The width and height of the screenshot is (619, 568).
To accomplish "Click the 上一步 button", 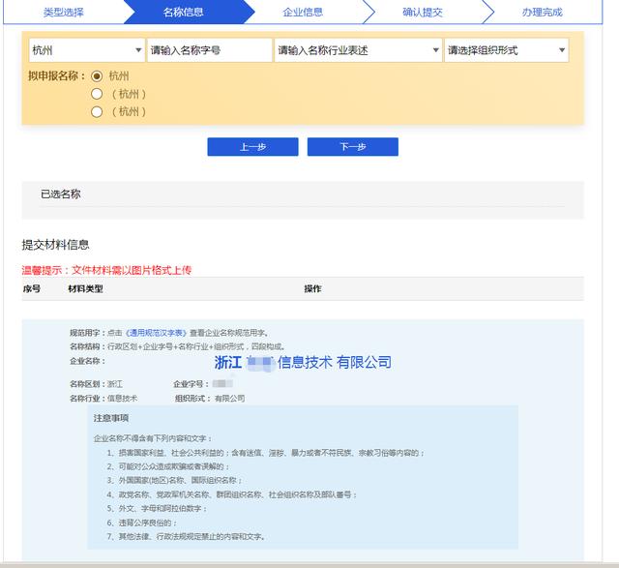I will pos(252,147).
